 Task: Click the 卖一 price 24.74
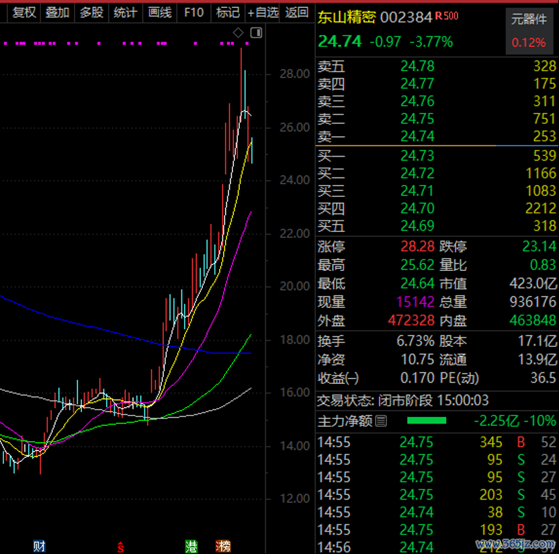click(x=417, y=136)
